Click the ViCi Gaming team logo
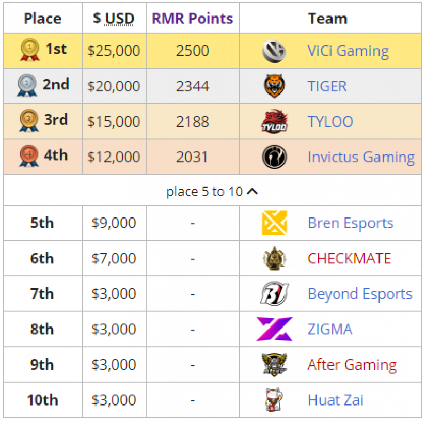The image size is (426, 421). tap(274, 51)
